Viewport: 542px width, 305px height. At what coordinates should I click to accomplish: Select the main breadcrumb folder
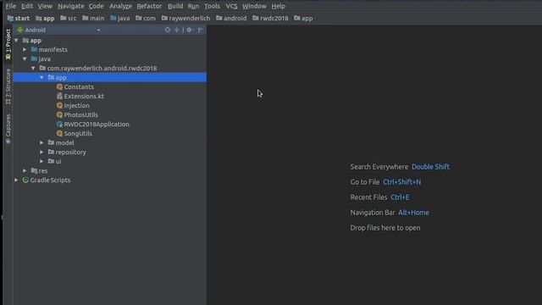pyautogui.click(x=93, y=19)
